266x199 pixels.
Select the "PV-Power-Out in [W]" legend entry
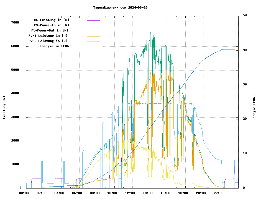50,30
